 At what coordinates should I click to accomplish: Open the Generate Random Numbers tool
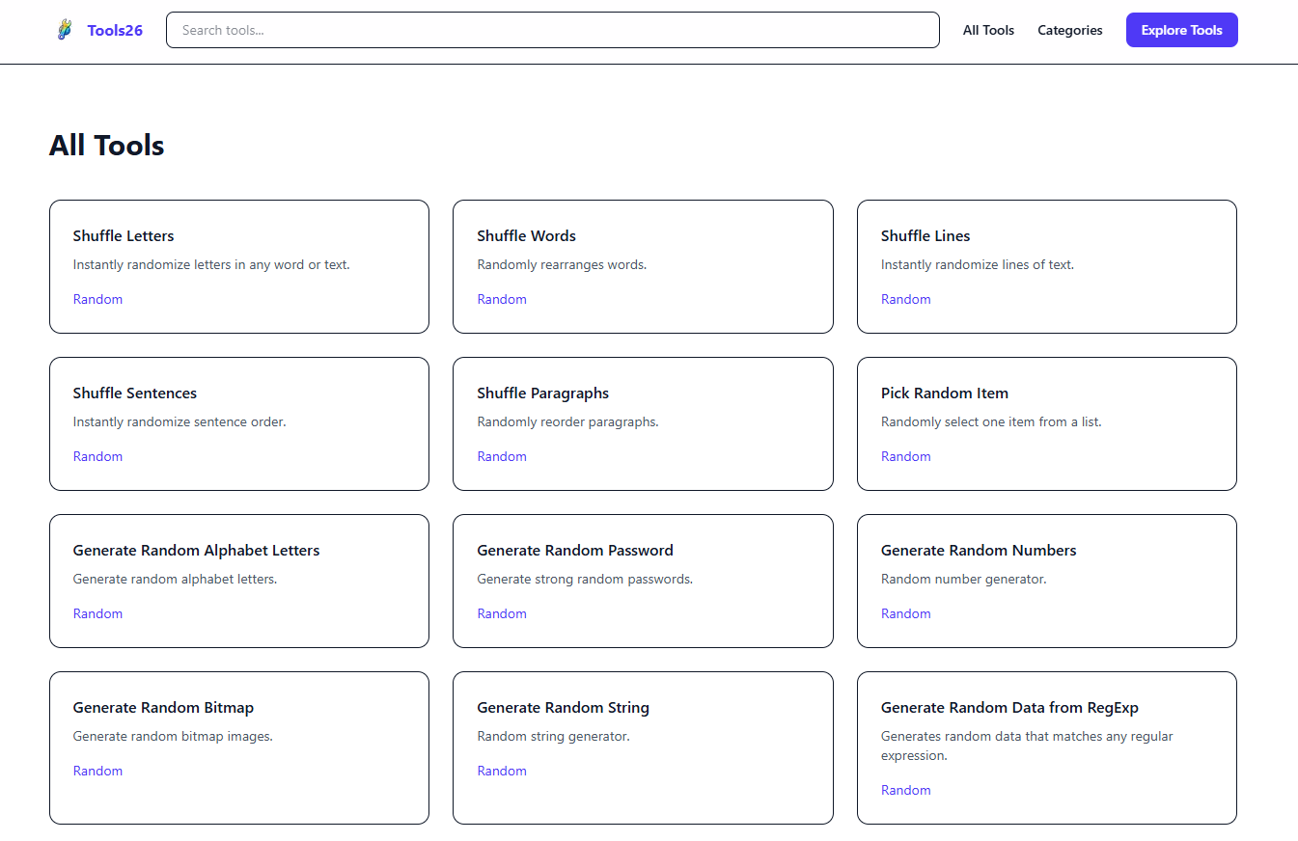click(978, 551)
